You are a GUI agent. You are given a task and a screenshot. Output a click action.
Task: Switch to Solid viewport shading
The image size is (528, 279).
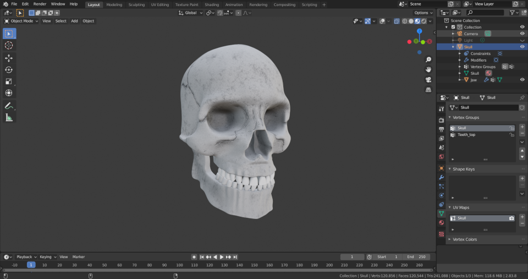411,21
